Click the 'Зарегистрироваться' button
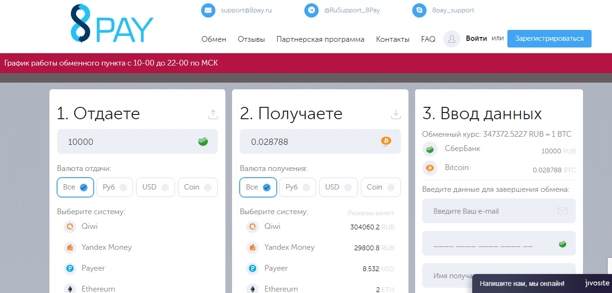Viewport: 612px width, 293px height. click(x=549, y=39)
